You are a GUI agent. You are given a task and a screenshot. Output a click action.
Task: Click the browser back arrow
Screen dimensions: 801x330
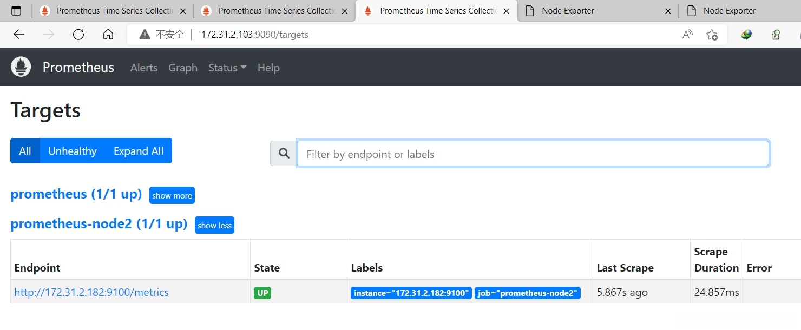point(19,35)
